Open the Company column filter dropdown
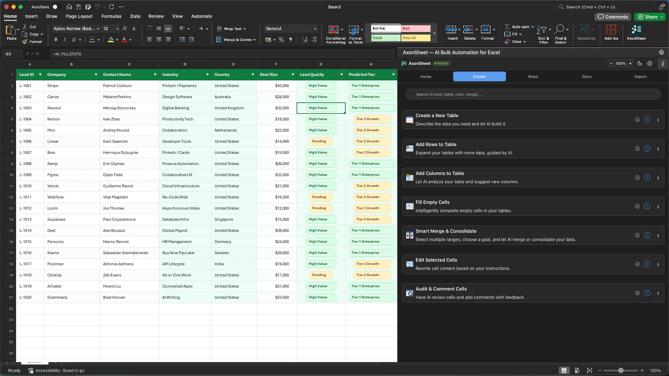 coord(96,75)
